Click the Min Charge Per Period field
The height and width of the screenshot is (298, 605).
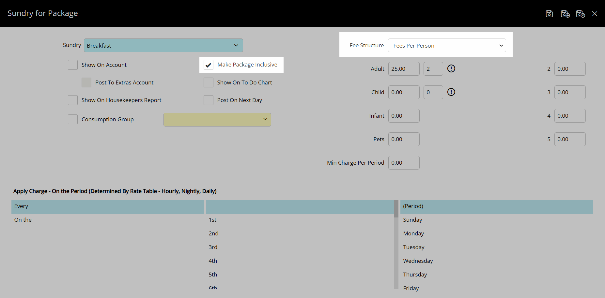coord(404,163)
